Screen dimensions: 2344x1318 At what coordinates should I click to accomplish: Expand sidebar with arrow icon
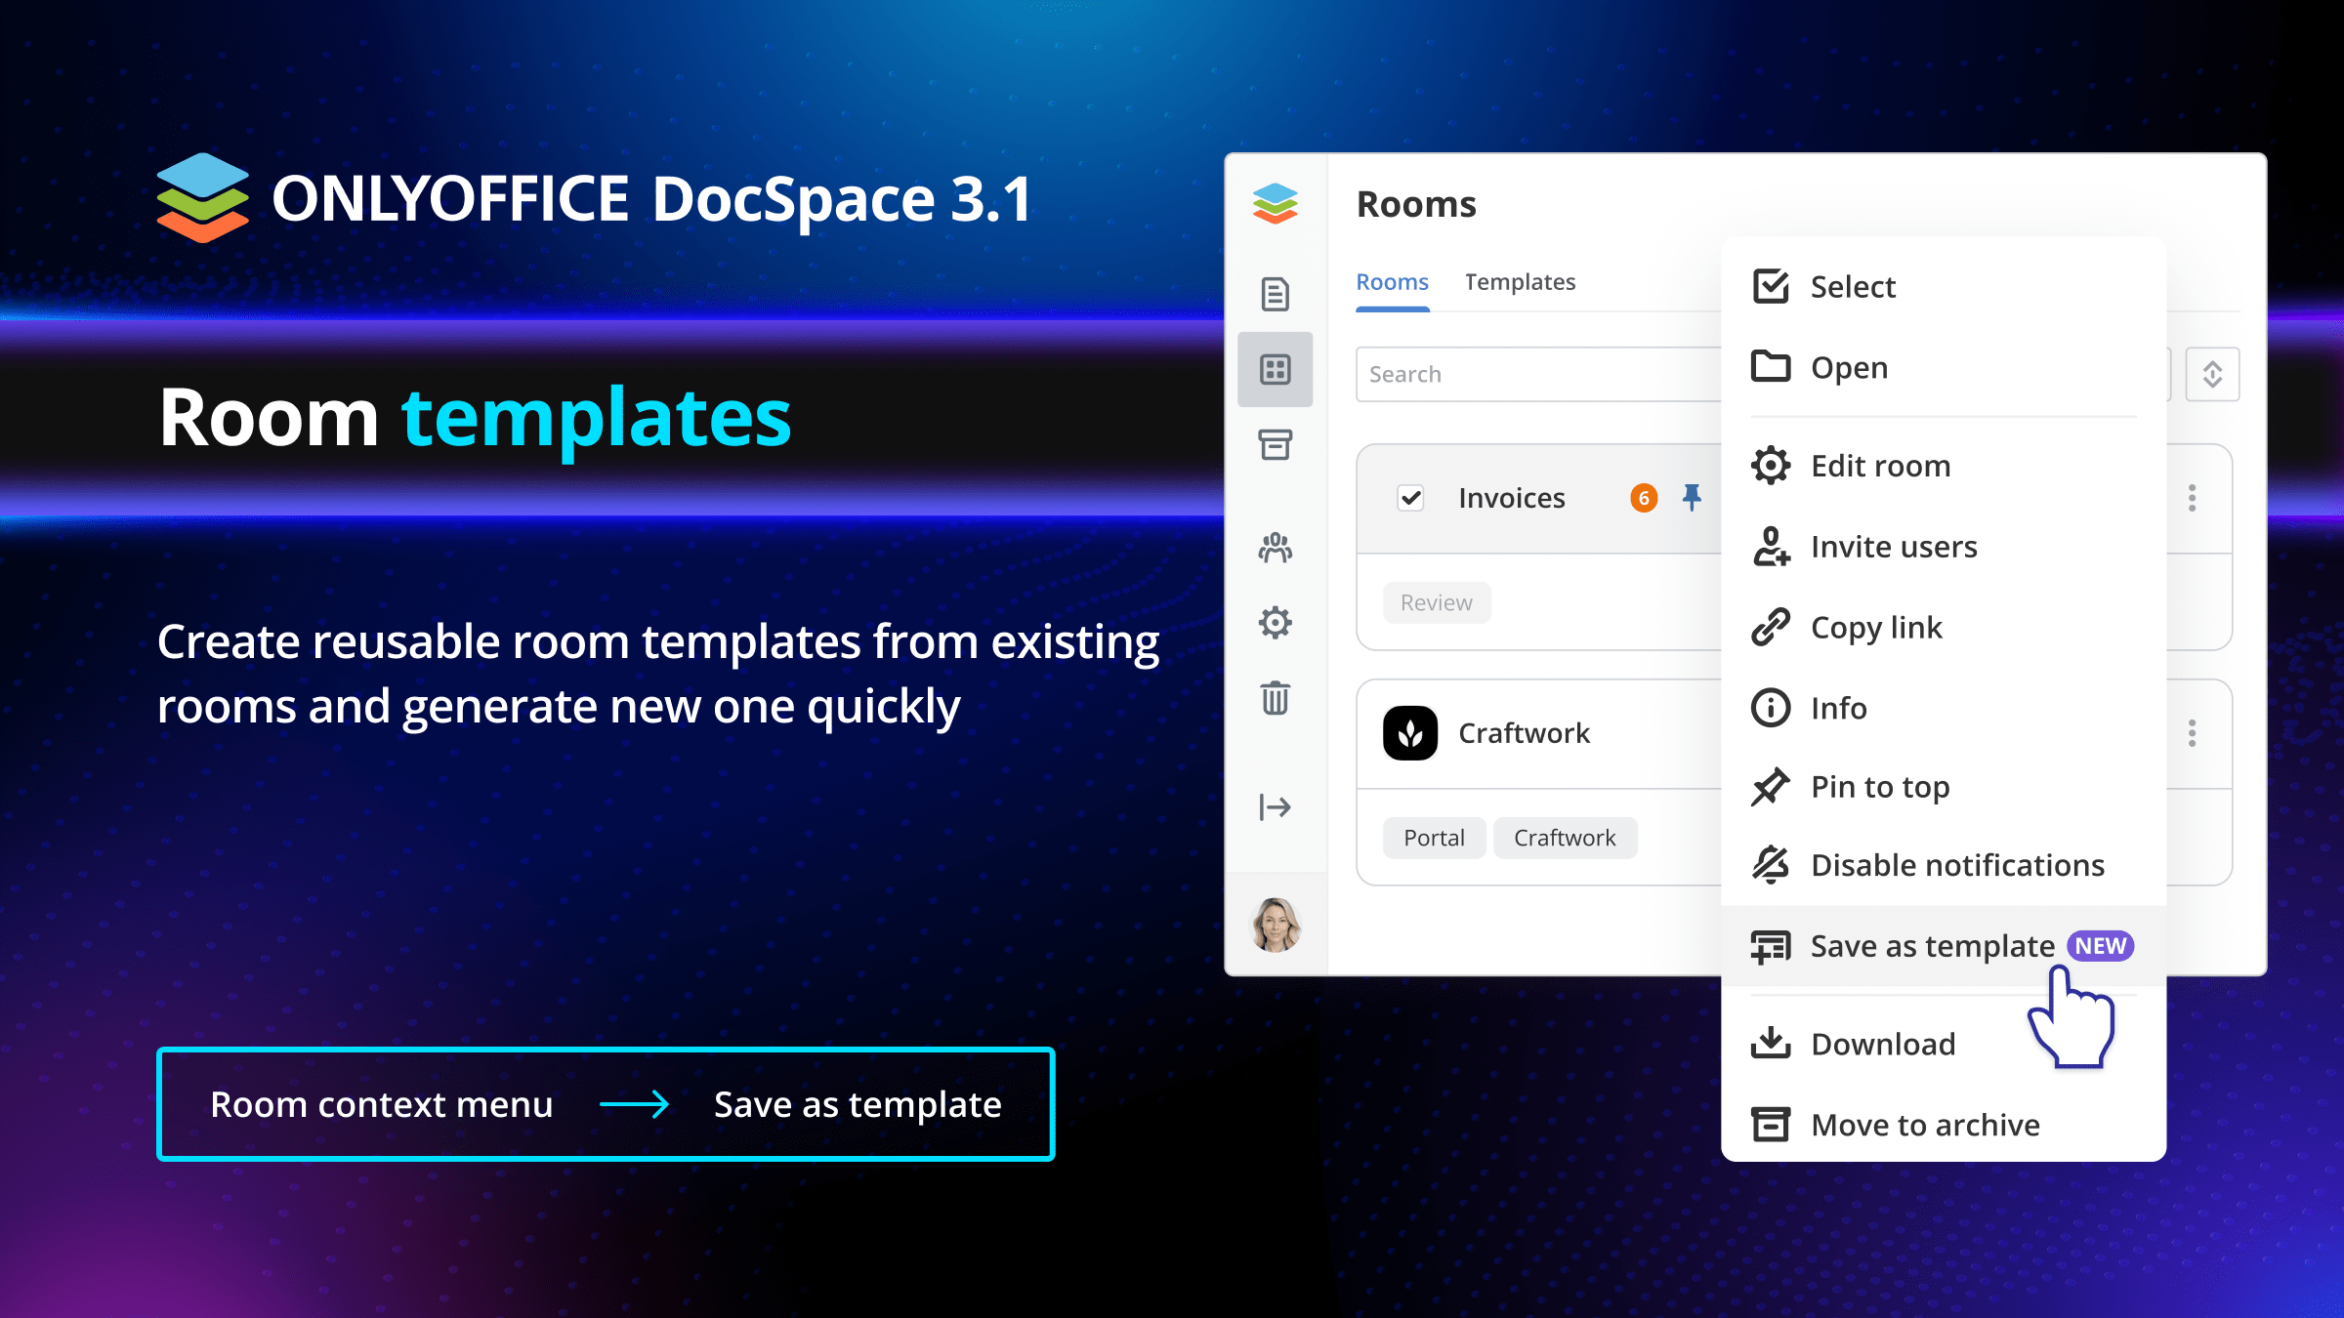click(x=1275, y=806)
